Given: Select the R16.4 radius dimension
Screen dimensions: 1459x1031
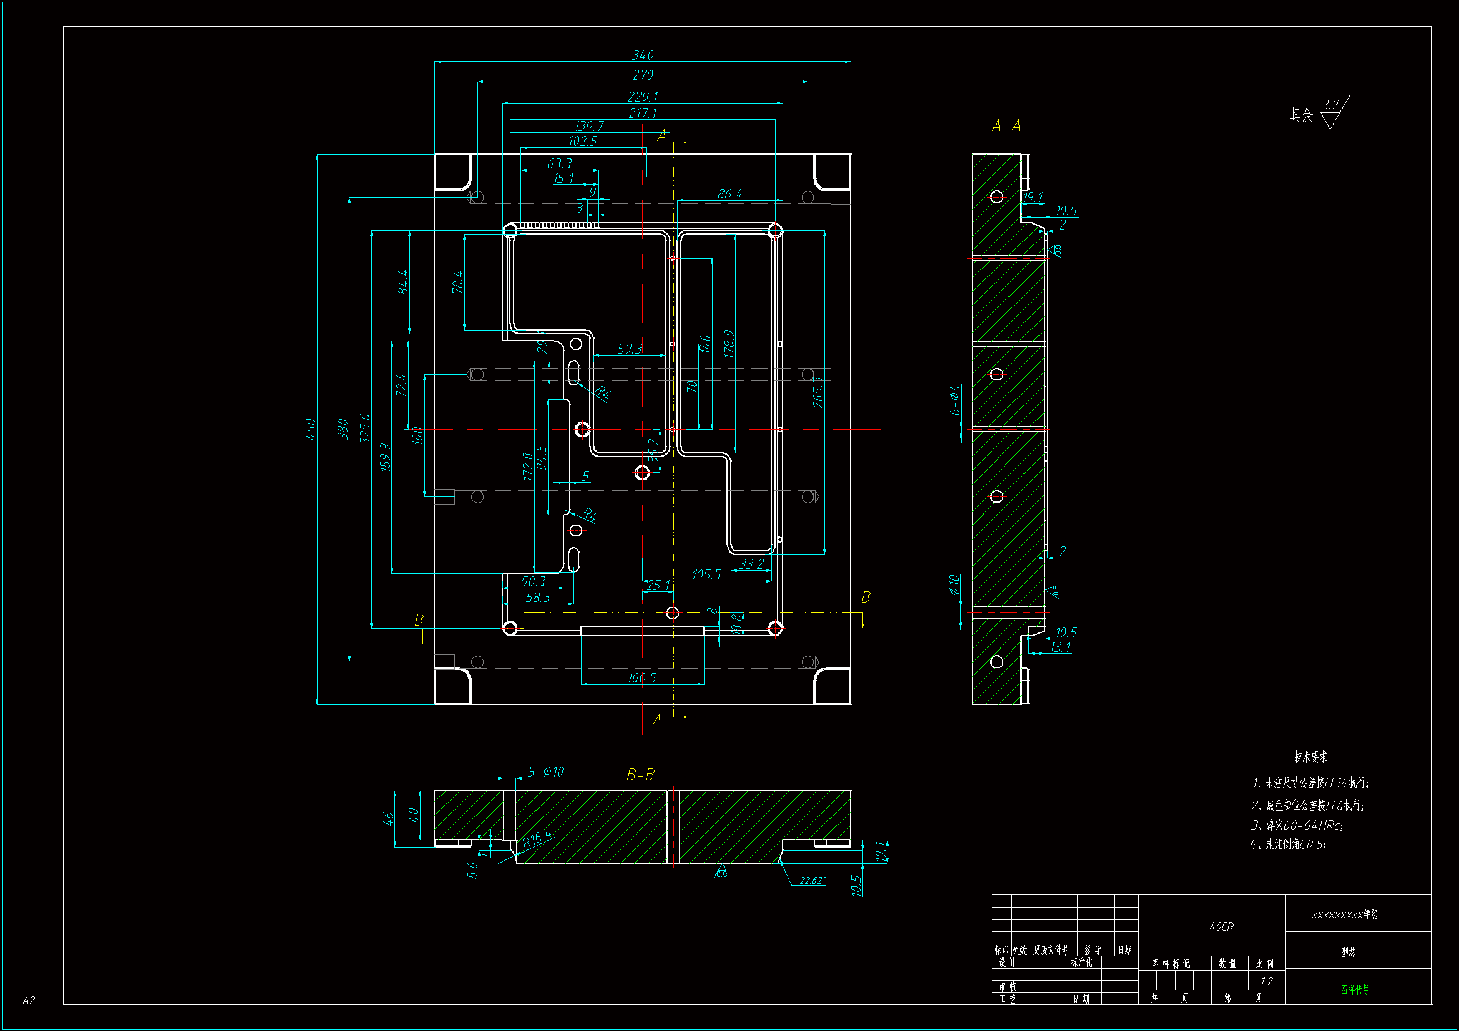Looking at the screenshot, I should [x=537, y=838].
